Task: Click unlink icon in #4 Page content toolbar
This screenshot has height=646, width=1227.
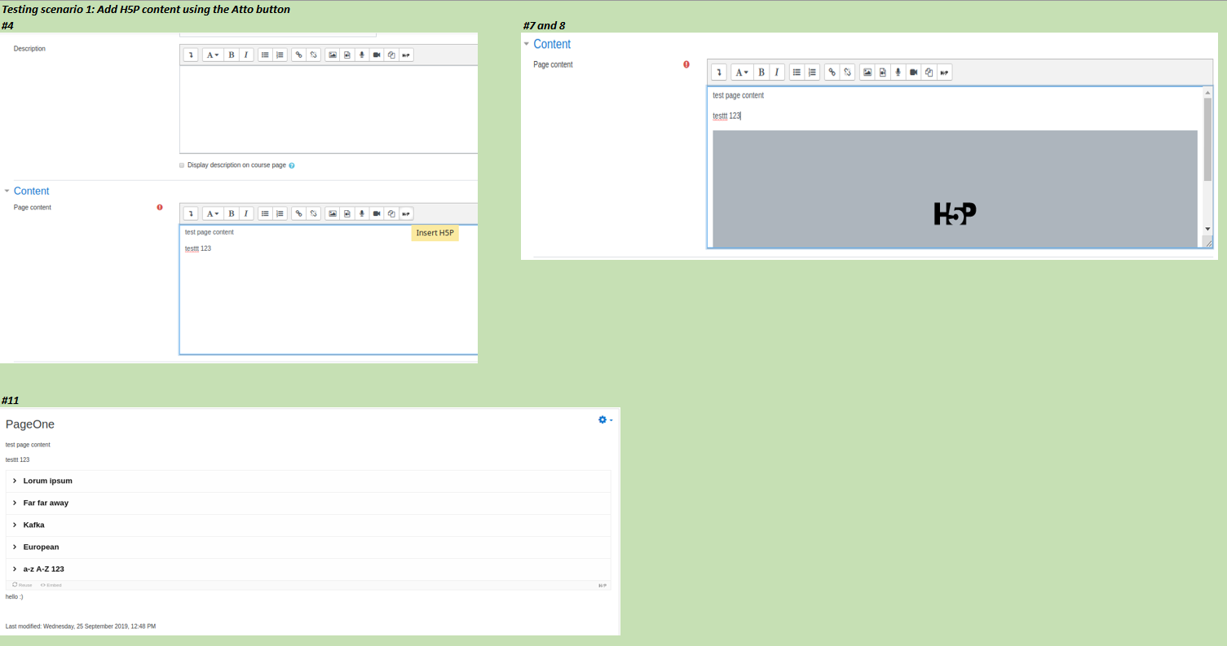Action: (313, 213)
